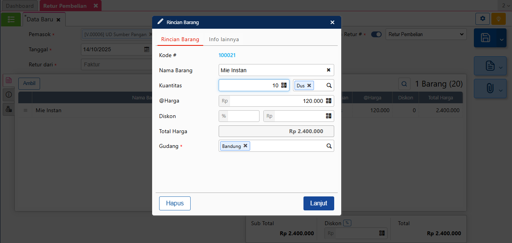
Task: Remove the Dus unit tag
Action: 309,85
